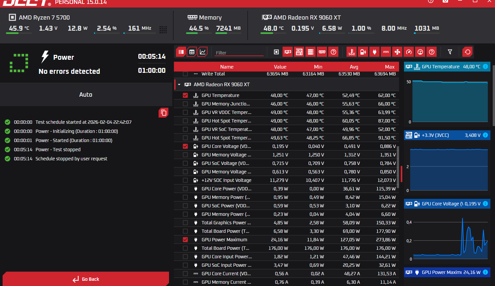Filter sensors by memory module hardware
The image size is (495, 286).
(322, 52)
